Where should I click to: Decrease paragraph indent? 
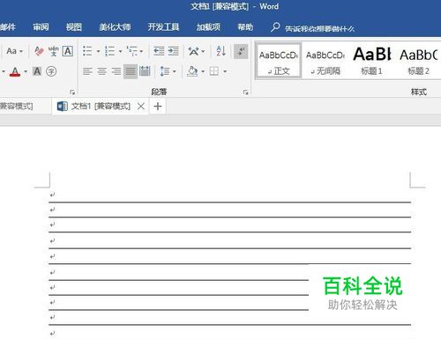coord(159,51)
